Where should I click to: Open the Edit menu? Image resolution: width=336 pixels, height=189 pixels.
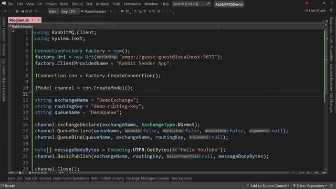(19, 4)
